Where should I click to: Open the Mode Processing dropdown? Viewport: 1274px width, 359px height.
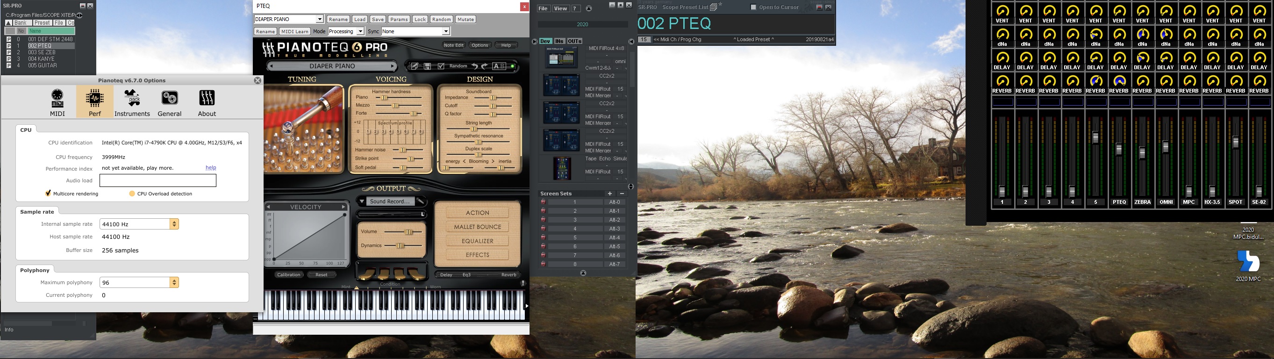tap(360, 31)
